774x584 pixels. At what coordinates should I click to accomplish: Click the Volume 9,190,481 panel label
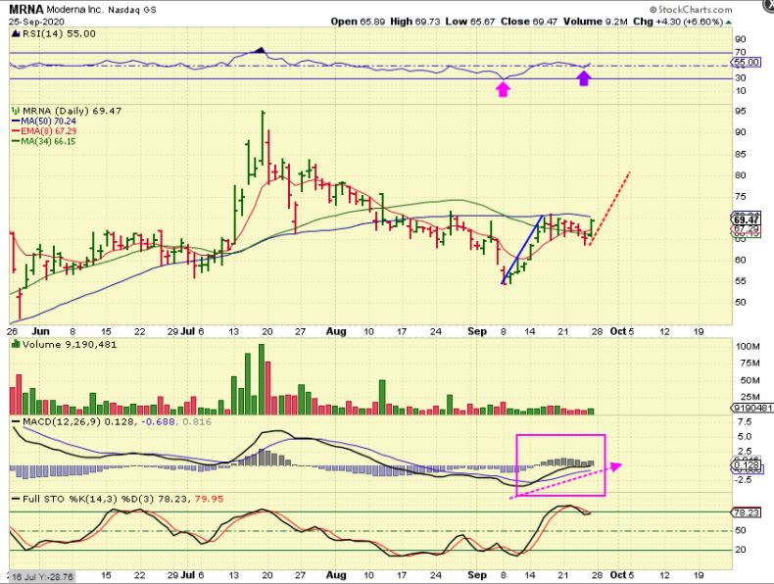70,345
